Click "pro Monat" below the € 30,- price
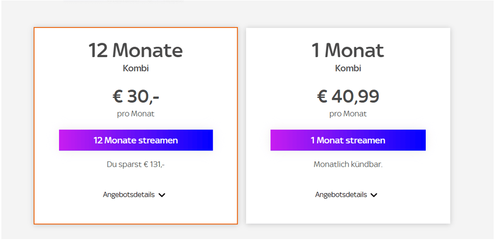The image size is (496, 240). pyautogui.click(x=136, y=114)
